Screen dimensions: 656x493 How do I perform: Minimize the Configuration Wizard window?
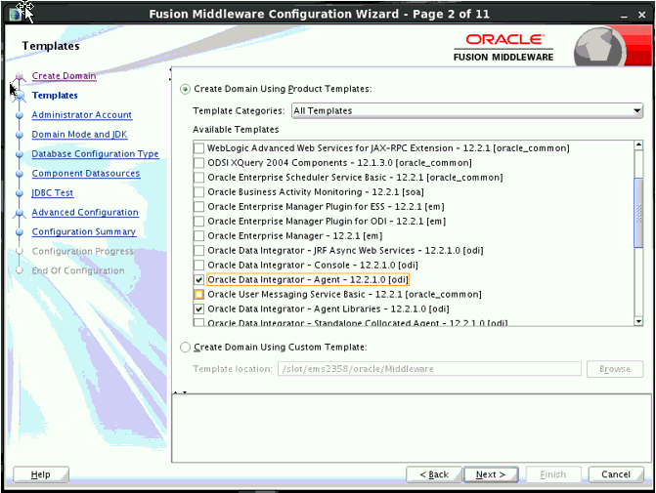click(x=624, y=15)
